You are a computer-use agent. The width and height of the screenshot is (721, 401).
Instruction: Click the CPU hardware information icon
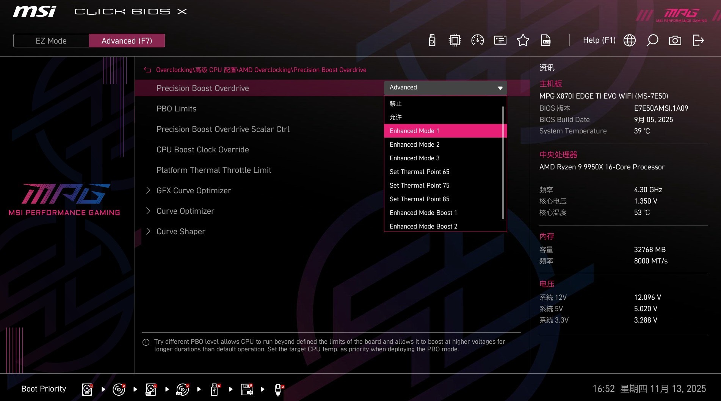click(455, 40)
